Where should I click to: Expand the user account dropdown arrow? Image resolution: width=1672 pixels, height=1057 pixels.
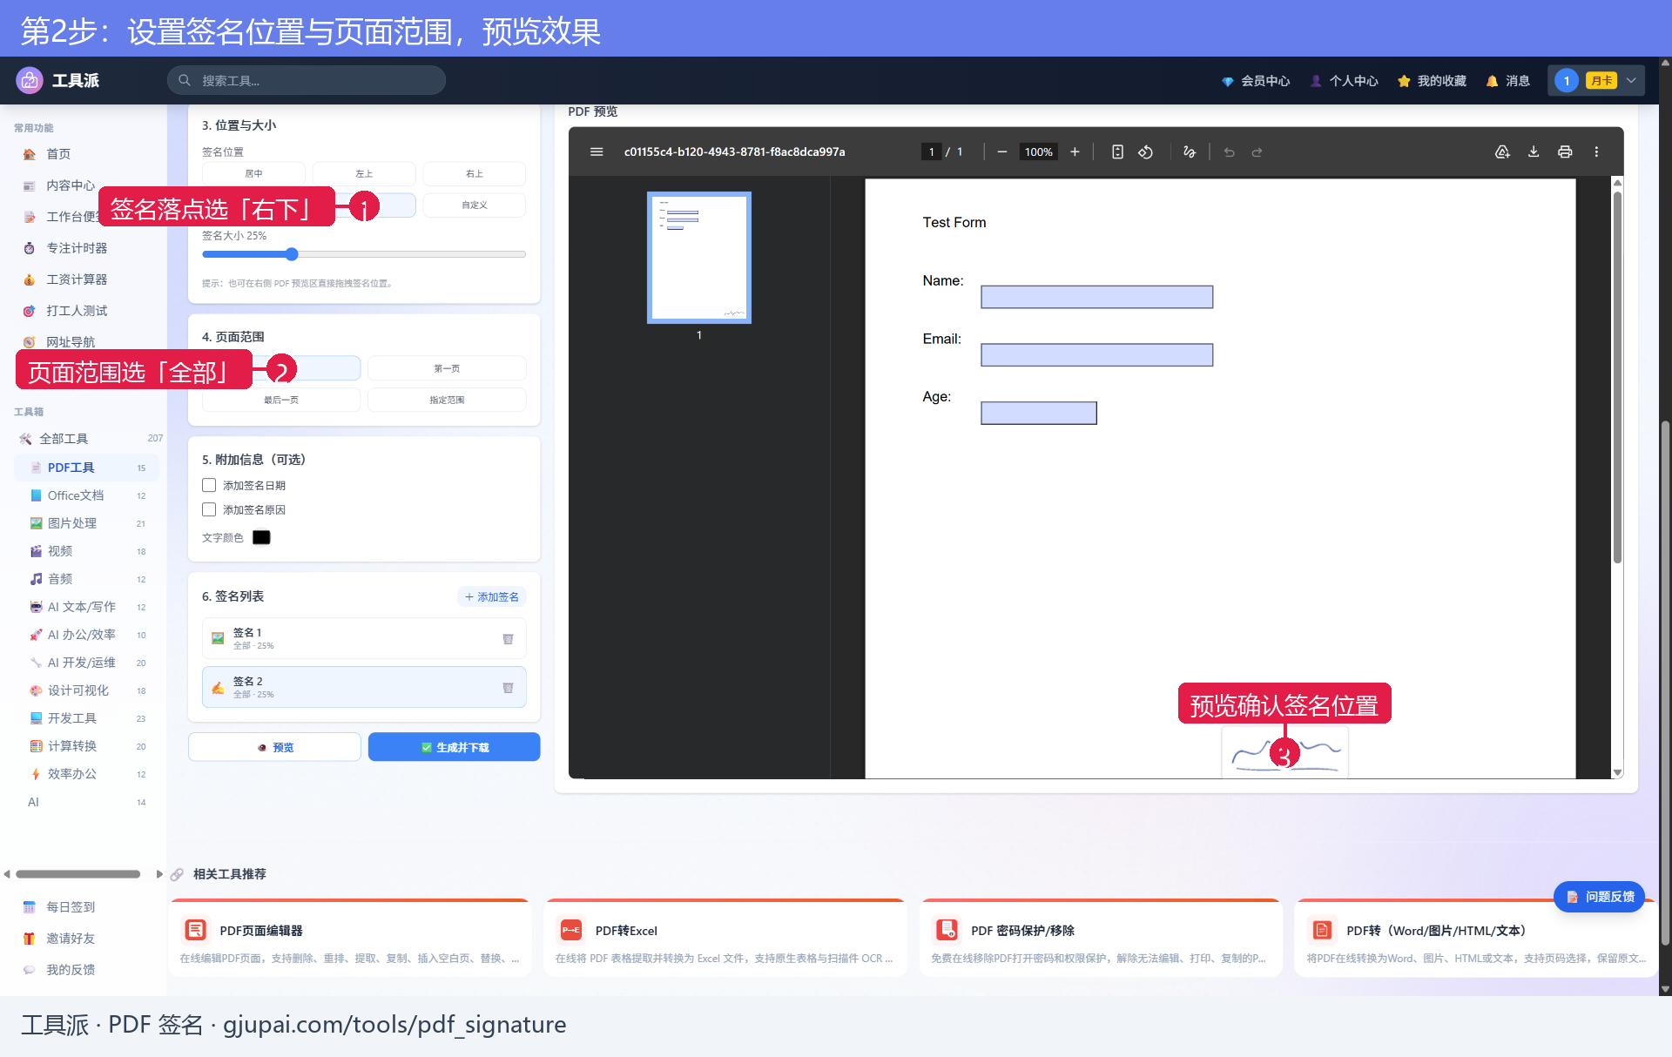(x=1631, y=81)
